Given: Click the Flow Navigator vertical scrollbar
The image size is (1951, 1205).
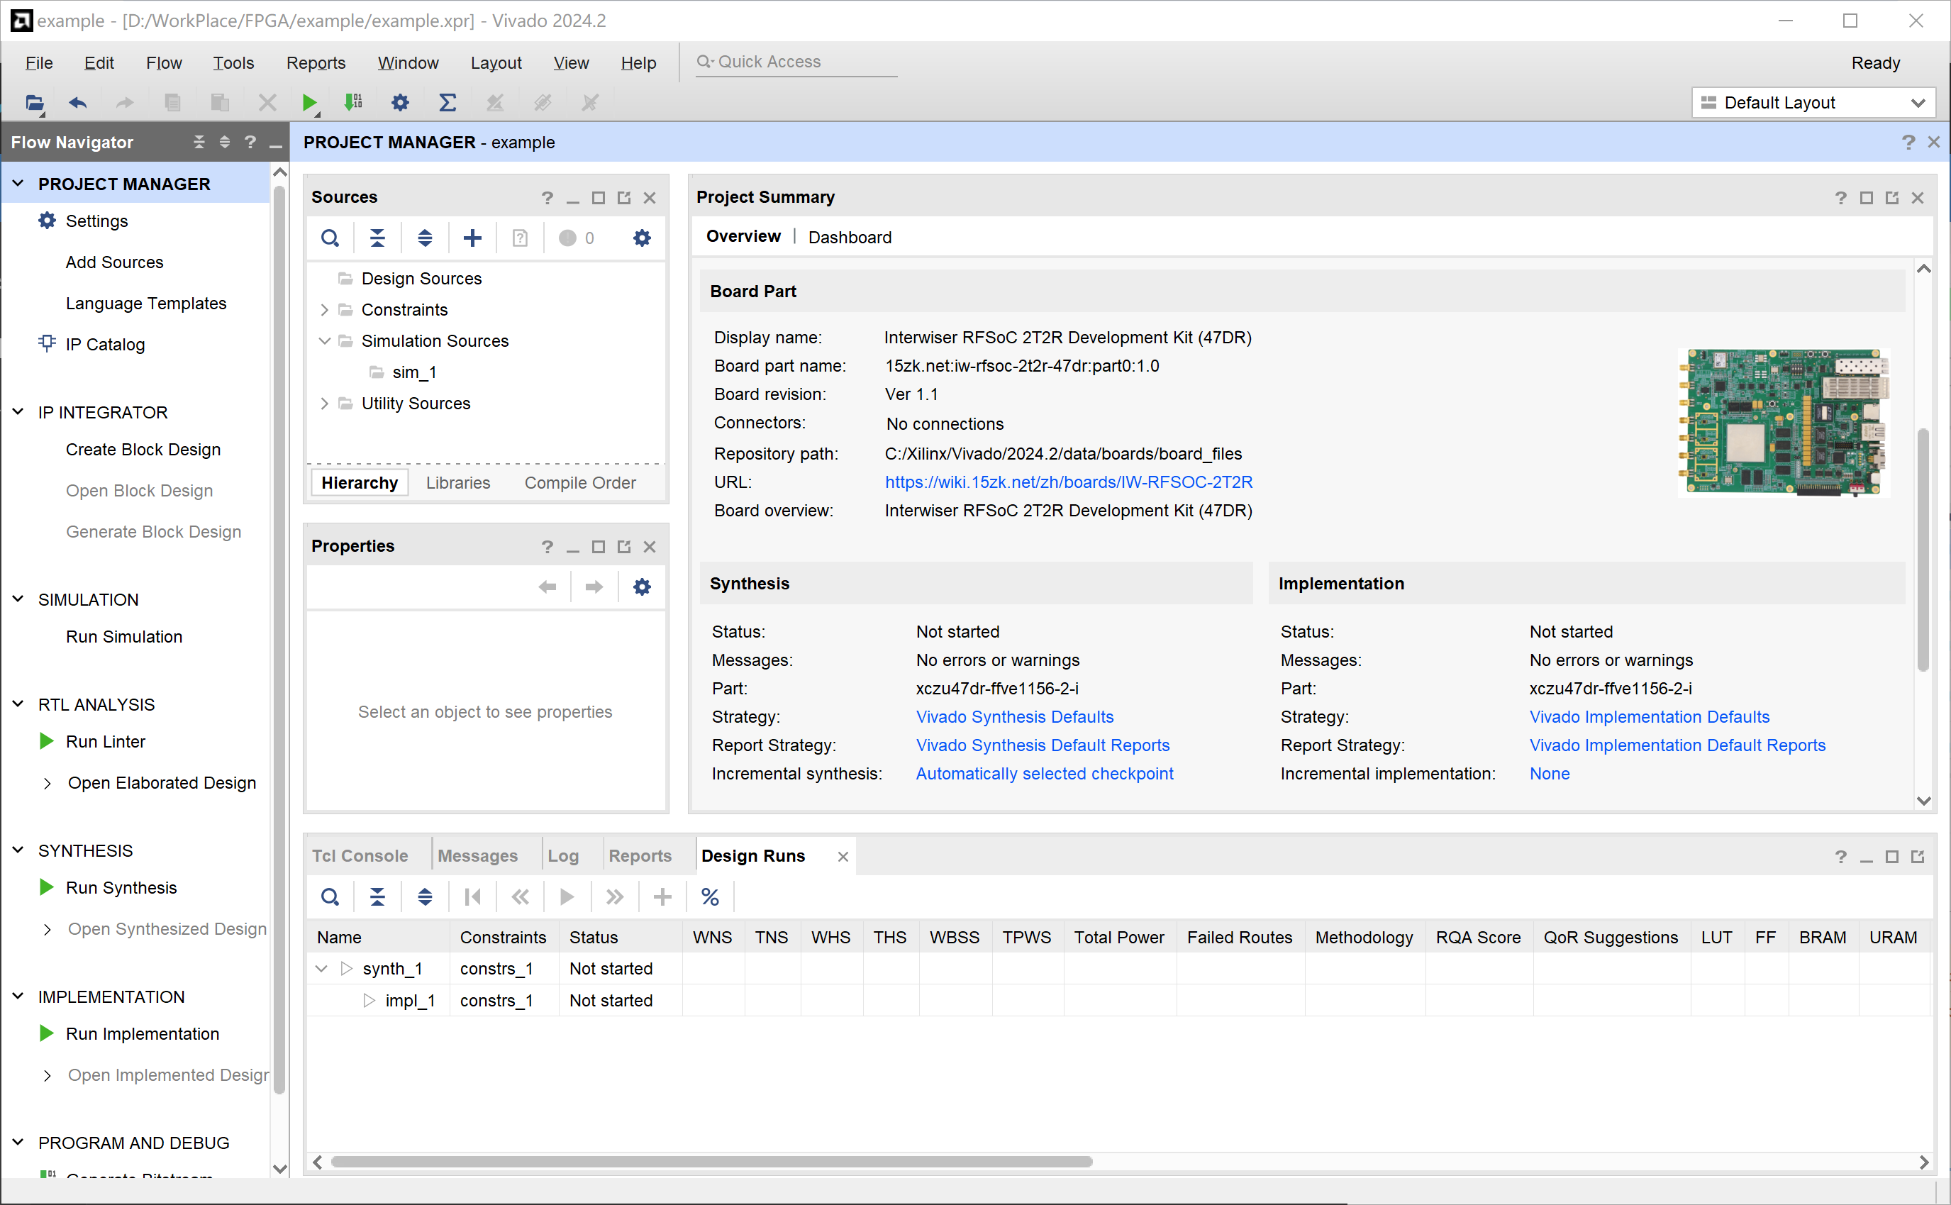Looking at the screenshot, I should pos(279,640).
